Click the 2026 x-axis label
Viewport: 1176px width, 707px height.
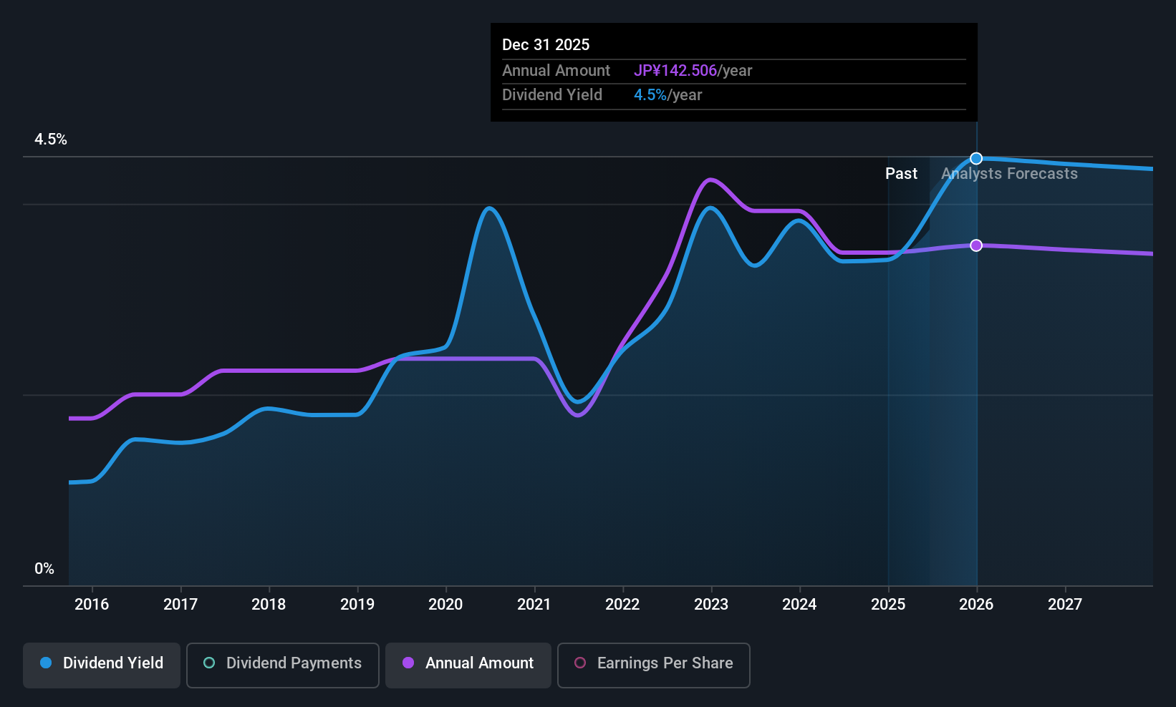[976, 604]
